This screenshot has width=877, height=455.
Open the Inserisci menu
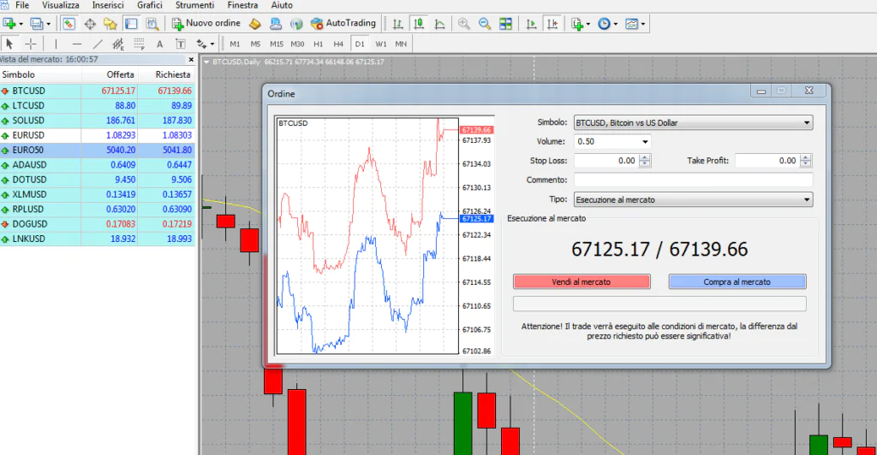point(108,5)
